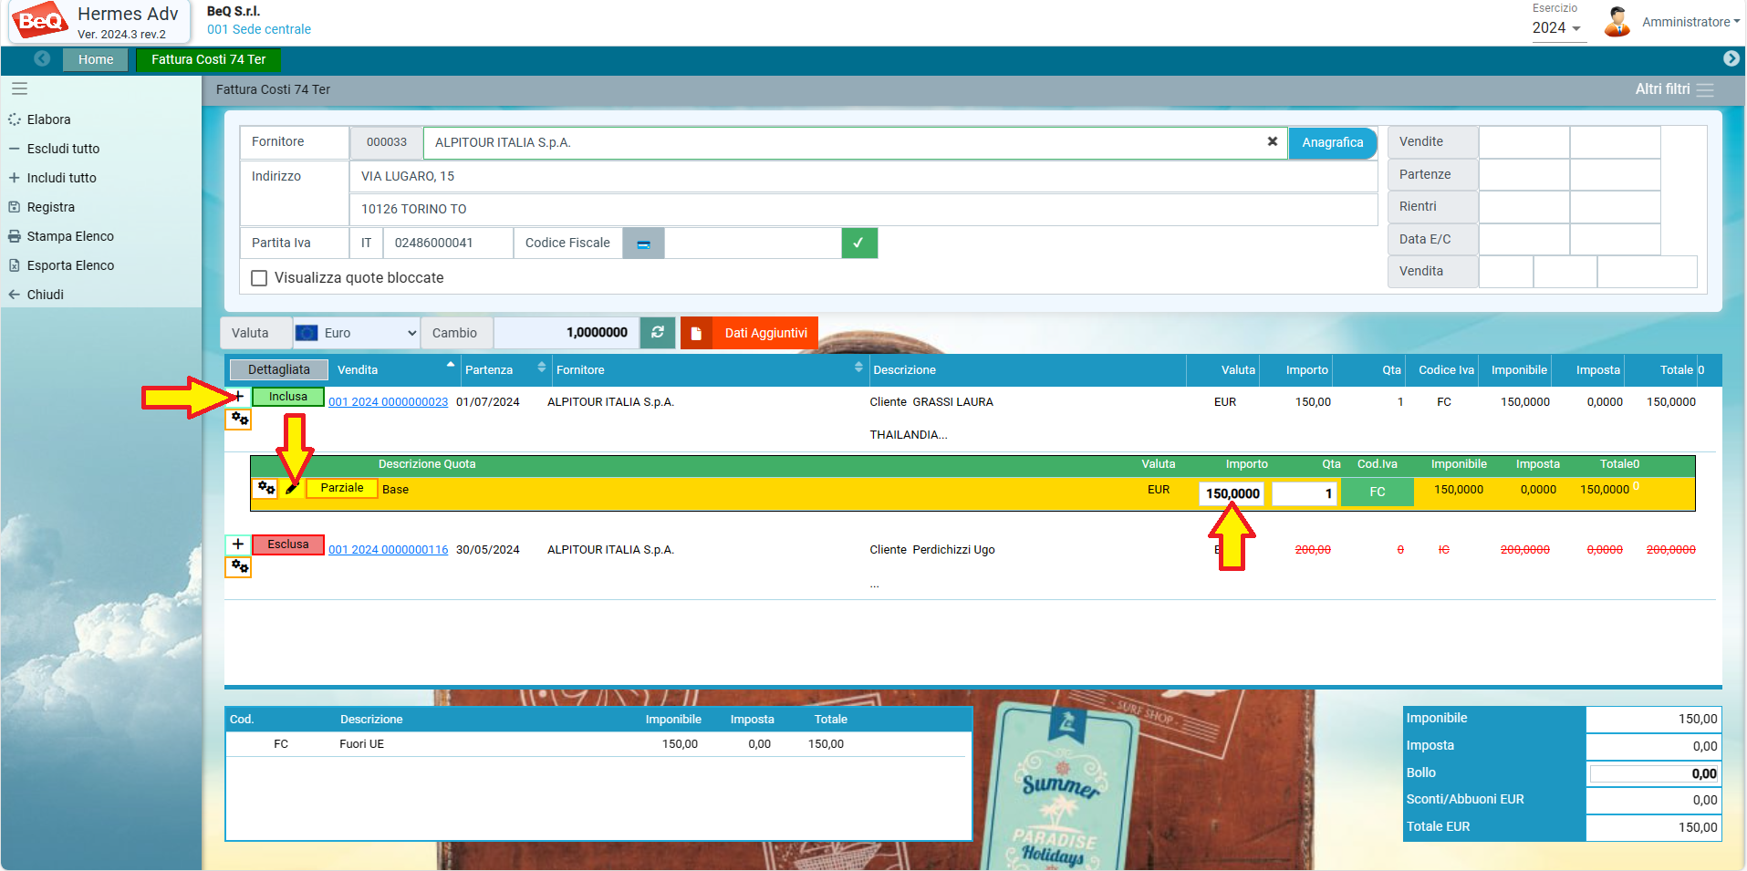Viewport: 1747px width, 871px height.
Task: Click the 001 Sede centrale link
Action: [259, 29]
